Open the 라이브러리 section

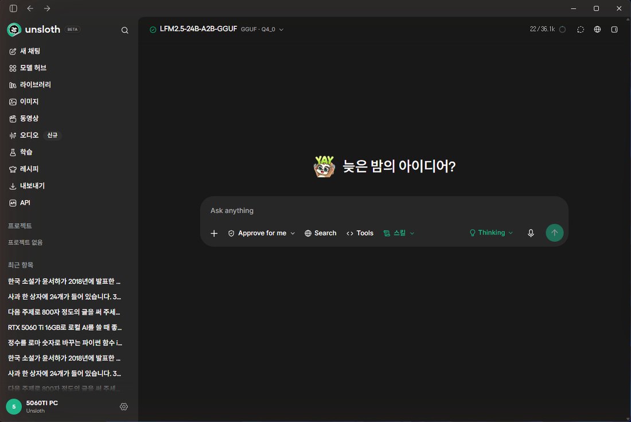pos(68,85)
